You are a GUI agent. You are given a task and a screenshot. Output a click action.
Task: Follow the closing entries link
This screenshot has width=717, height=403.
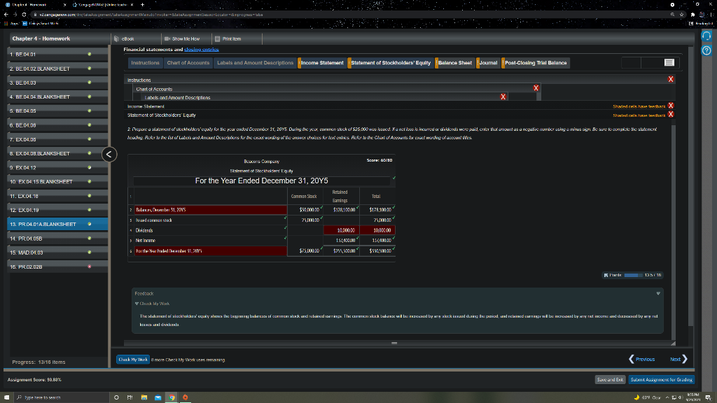(201, 50)
